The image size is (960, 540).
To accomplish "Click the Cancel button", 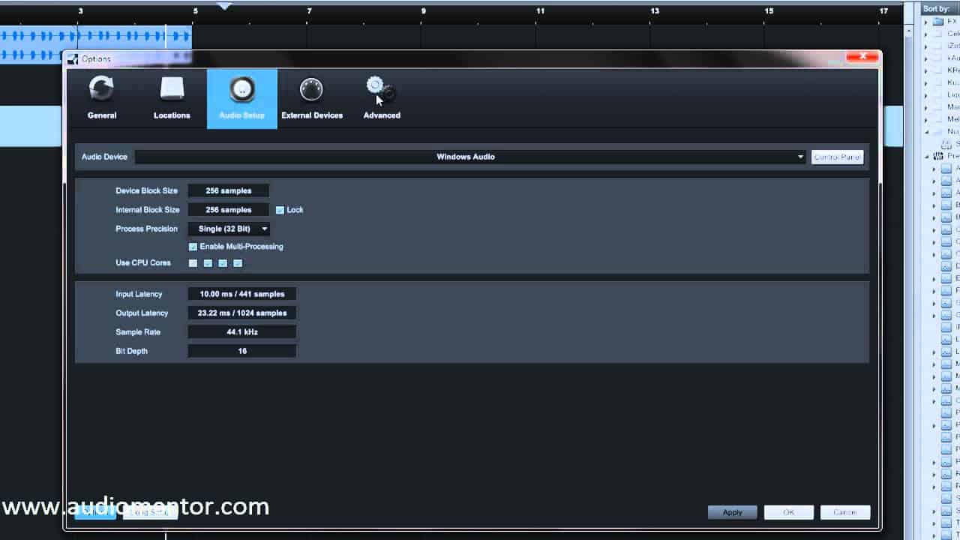I will (845, 512).
